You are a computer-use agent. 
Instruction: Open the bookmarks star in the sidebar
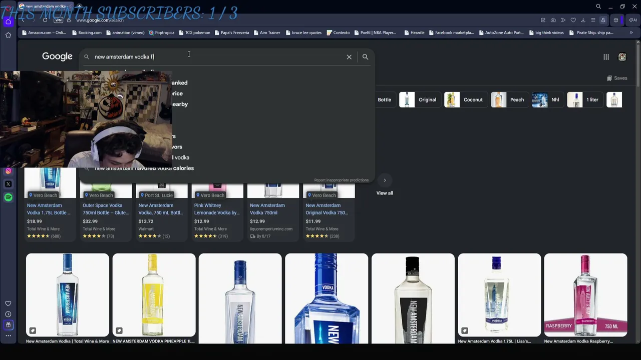point(8,35)
